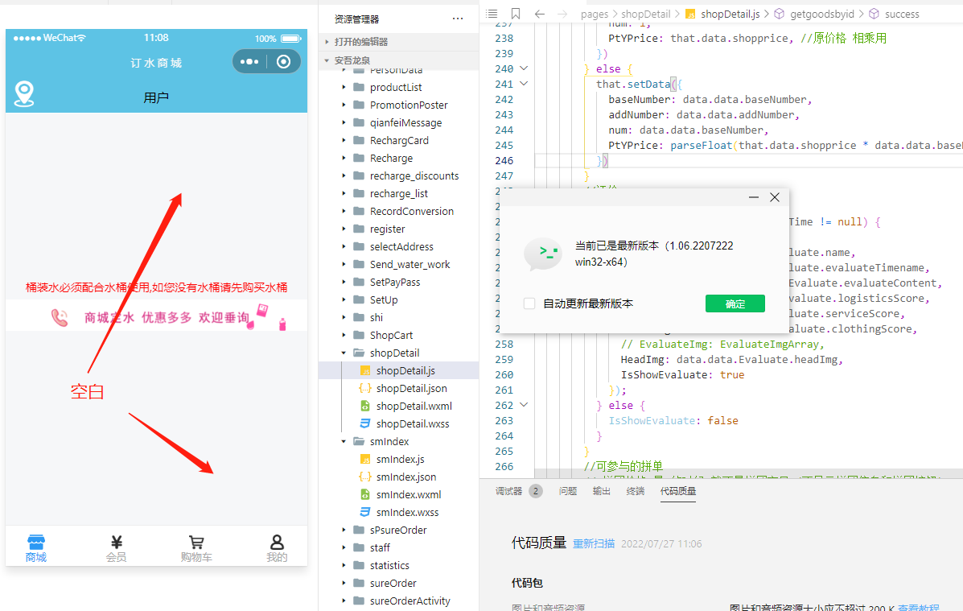Click the getgoodsbyid breadcrumb
Image resolution: width=963 pixels, height=611 pixels.
pos(821,14)
